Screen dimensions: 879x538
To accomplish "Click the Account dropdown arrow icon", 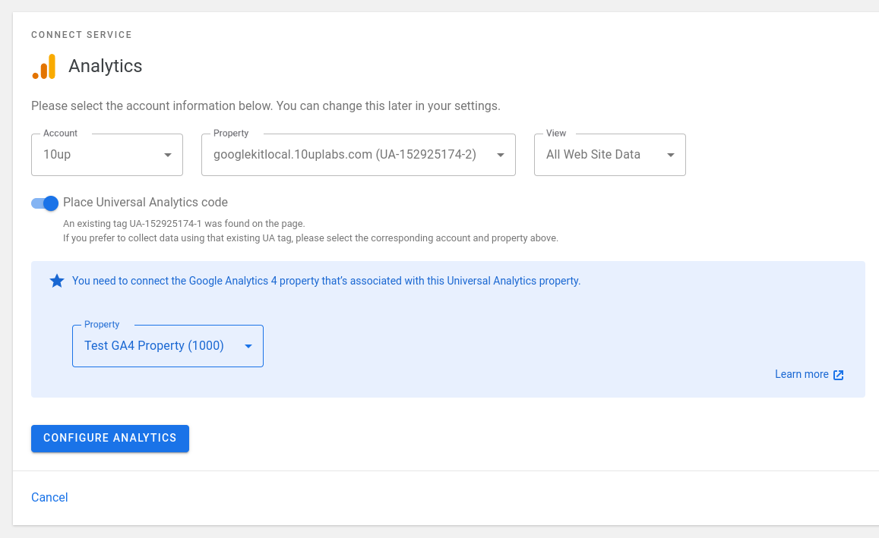I will [168, 155].
